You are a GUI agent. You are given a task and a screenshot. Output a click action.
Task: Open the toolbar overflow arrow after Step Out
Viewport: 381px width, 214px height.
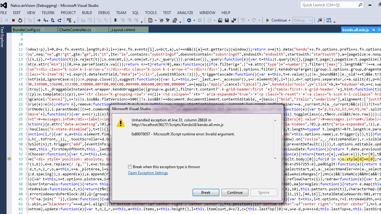[75, 22]
